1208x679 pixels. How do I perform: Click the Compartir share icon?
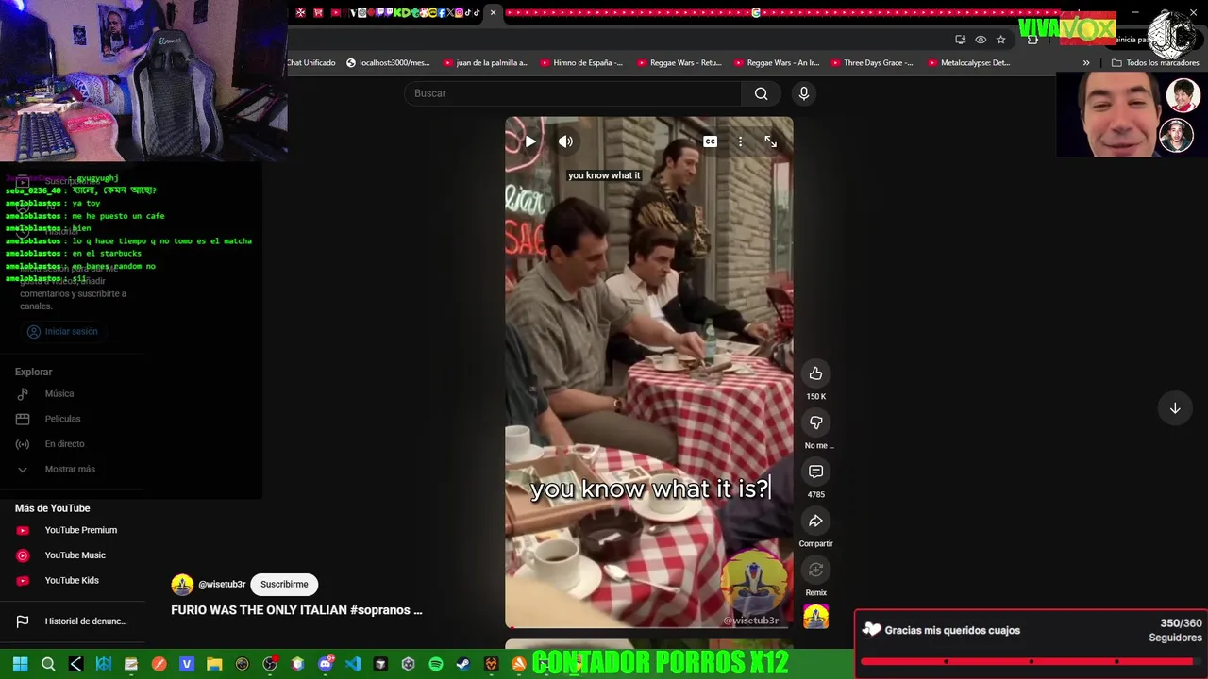[815, 521]
